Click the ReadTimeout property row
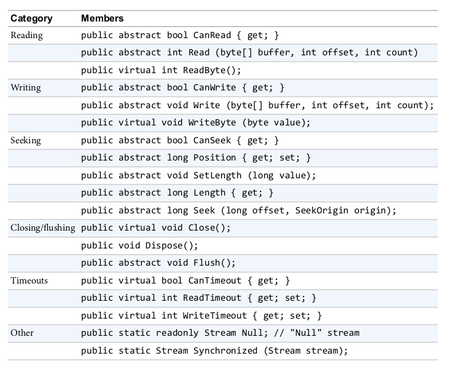 (x=198, y=298)
